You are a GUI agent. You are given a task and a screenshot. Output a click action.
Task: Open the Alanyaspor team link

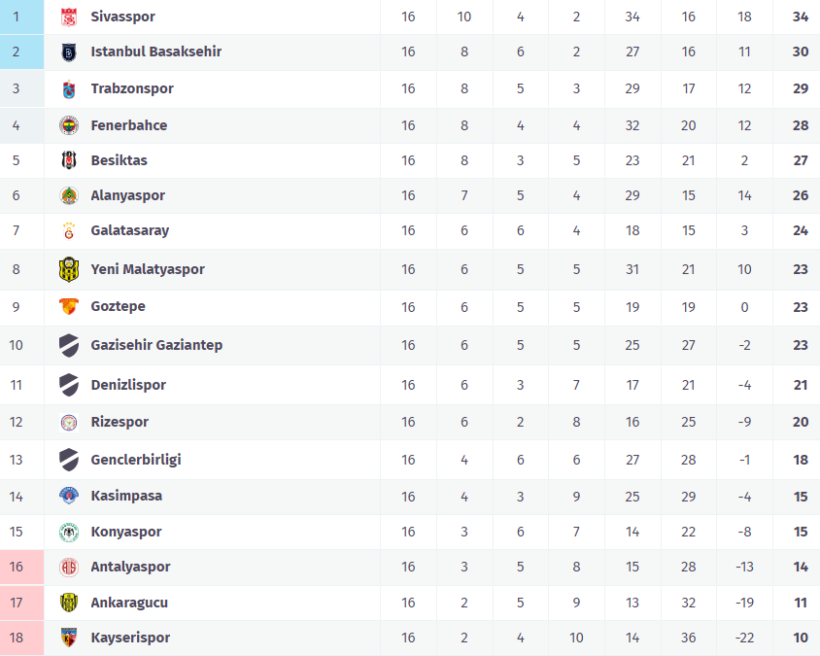[127, 195]
